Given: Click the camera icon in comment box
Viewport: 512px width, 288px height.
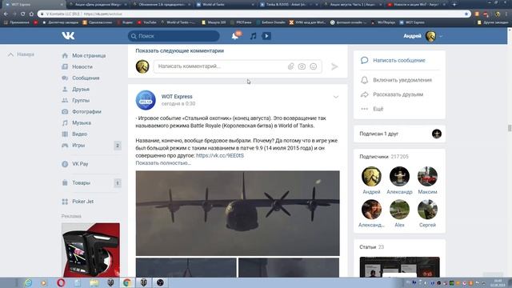Looking at the screenshot, I should [x=302, y=66].
